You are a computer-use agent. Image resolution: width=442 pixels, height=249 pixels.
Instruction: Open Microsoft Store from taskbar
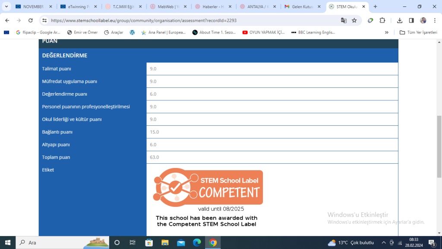pos(149,243)
